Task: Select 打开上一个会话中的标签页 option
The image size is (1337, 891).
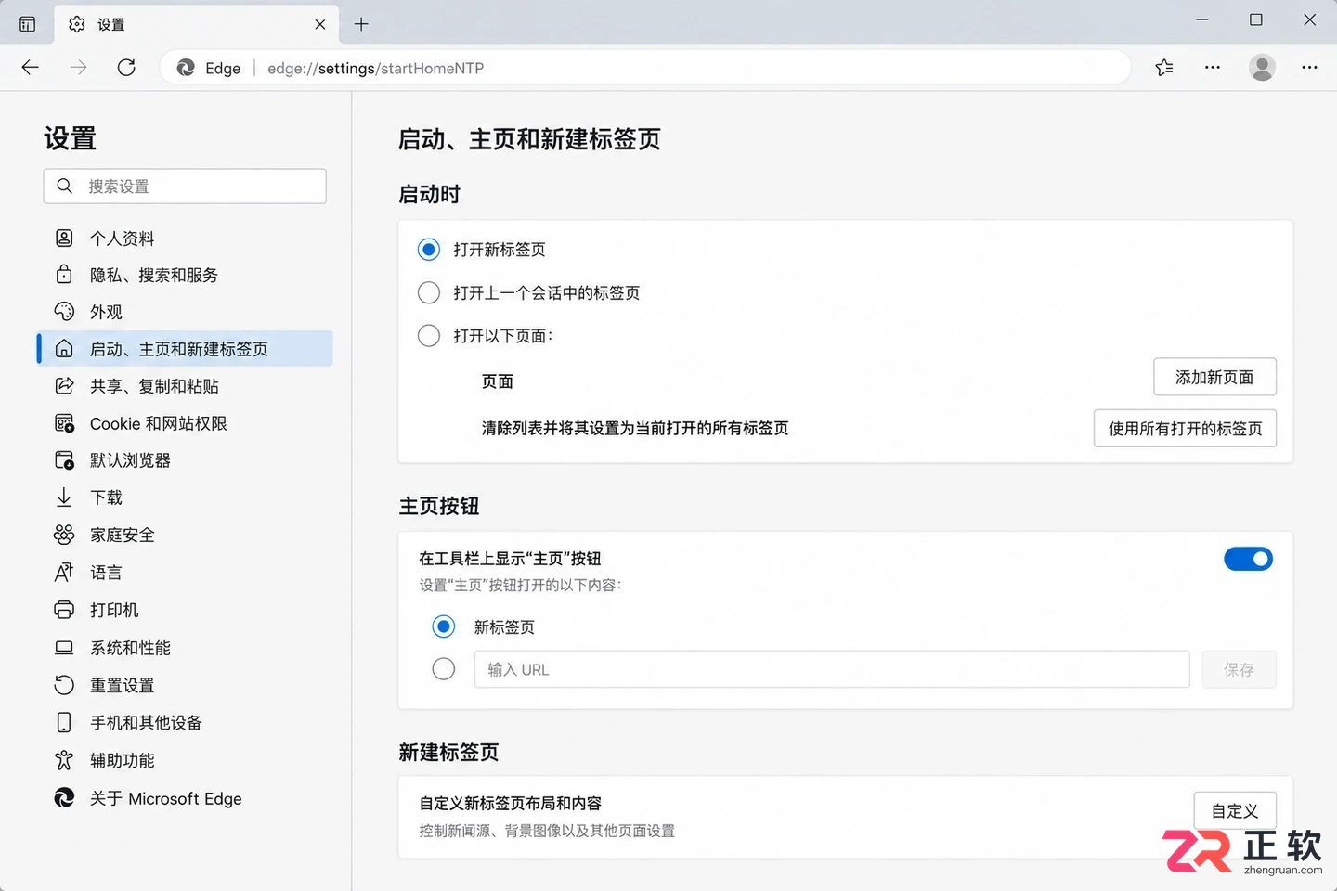Action: point(429,292)
